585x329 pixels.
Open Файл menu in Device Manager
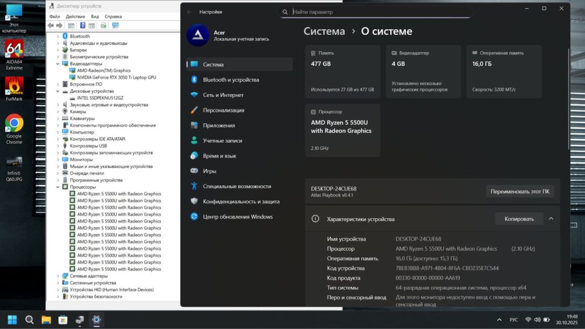pos(54,16)
